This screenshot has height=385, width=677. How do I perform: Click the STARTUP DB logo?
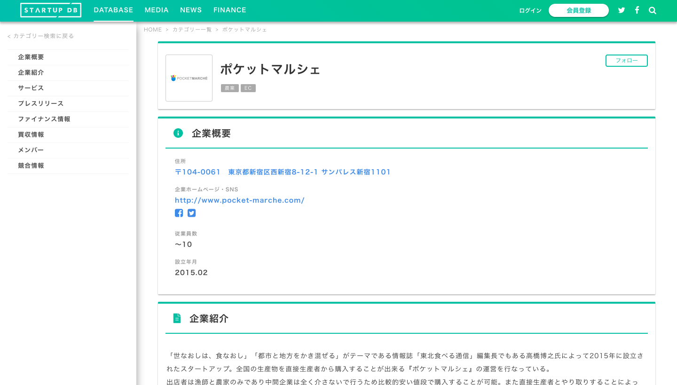(50, 10)
